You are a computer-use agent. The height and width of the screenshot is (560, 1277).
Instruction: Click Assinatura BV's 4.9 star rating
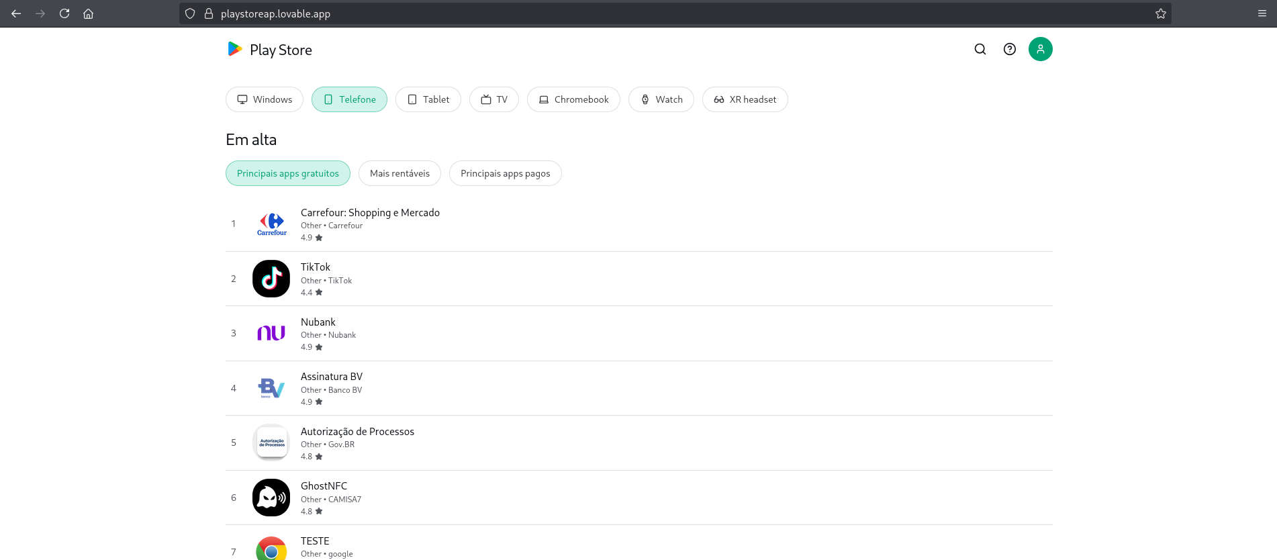(x=312, y=402)
